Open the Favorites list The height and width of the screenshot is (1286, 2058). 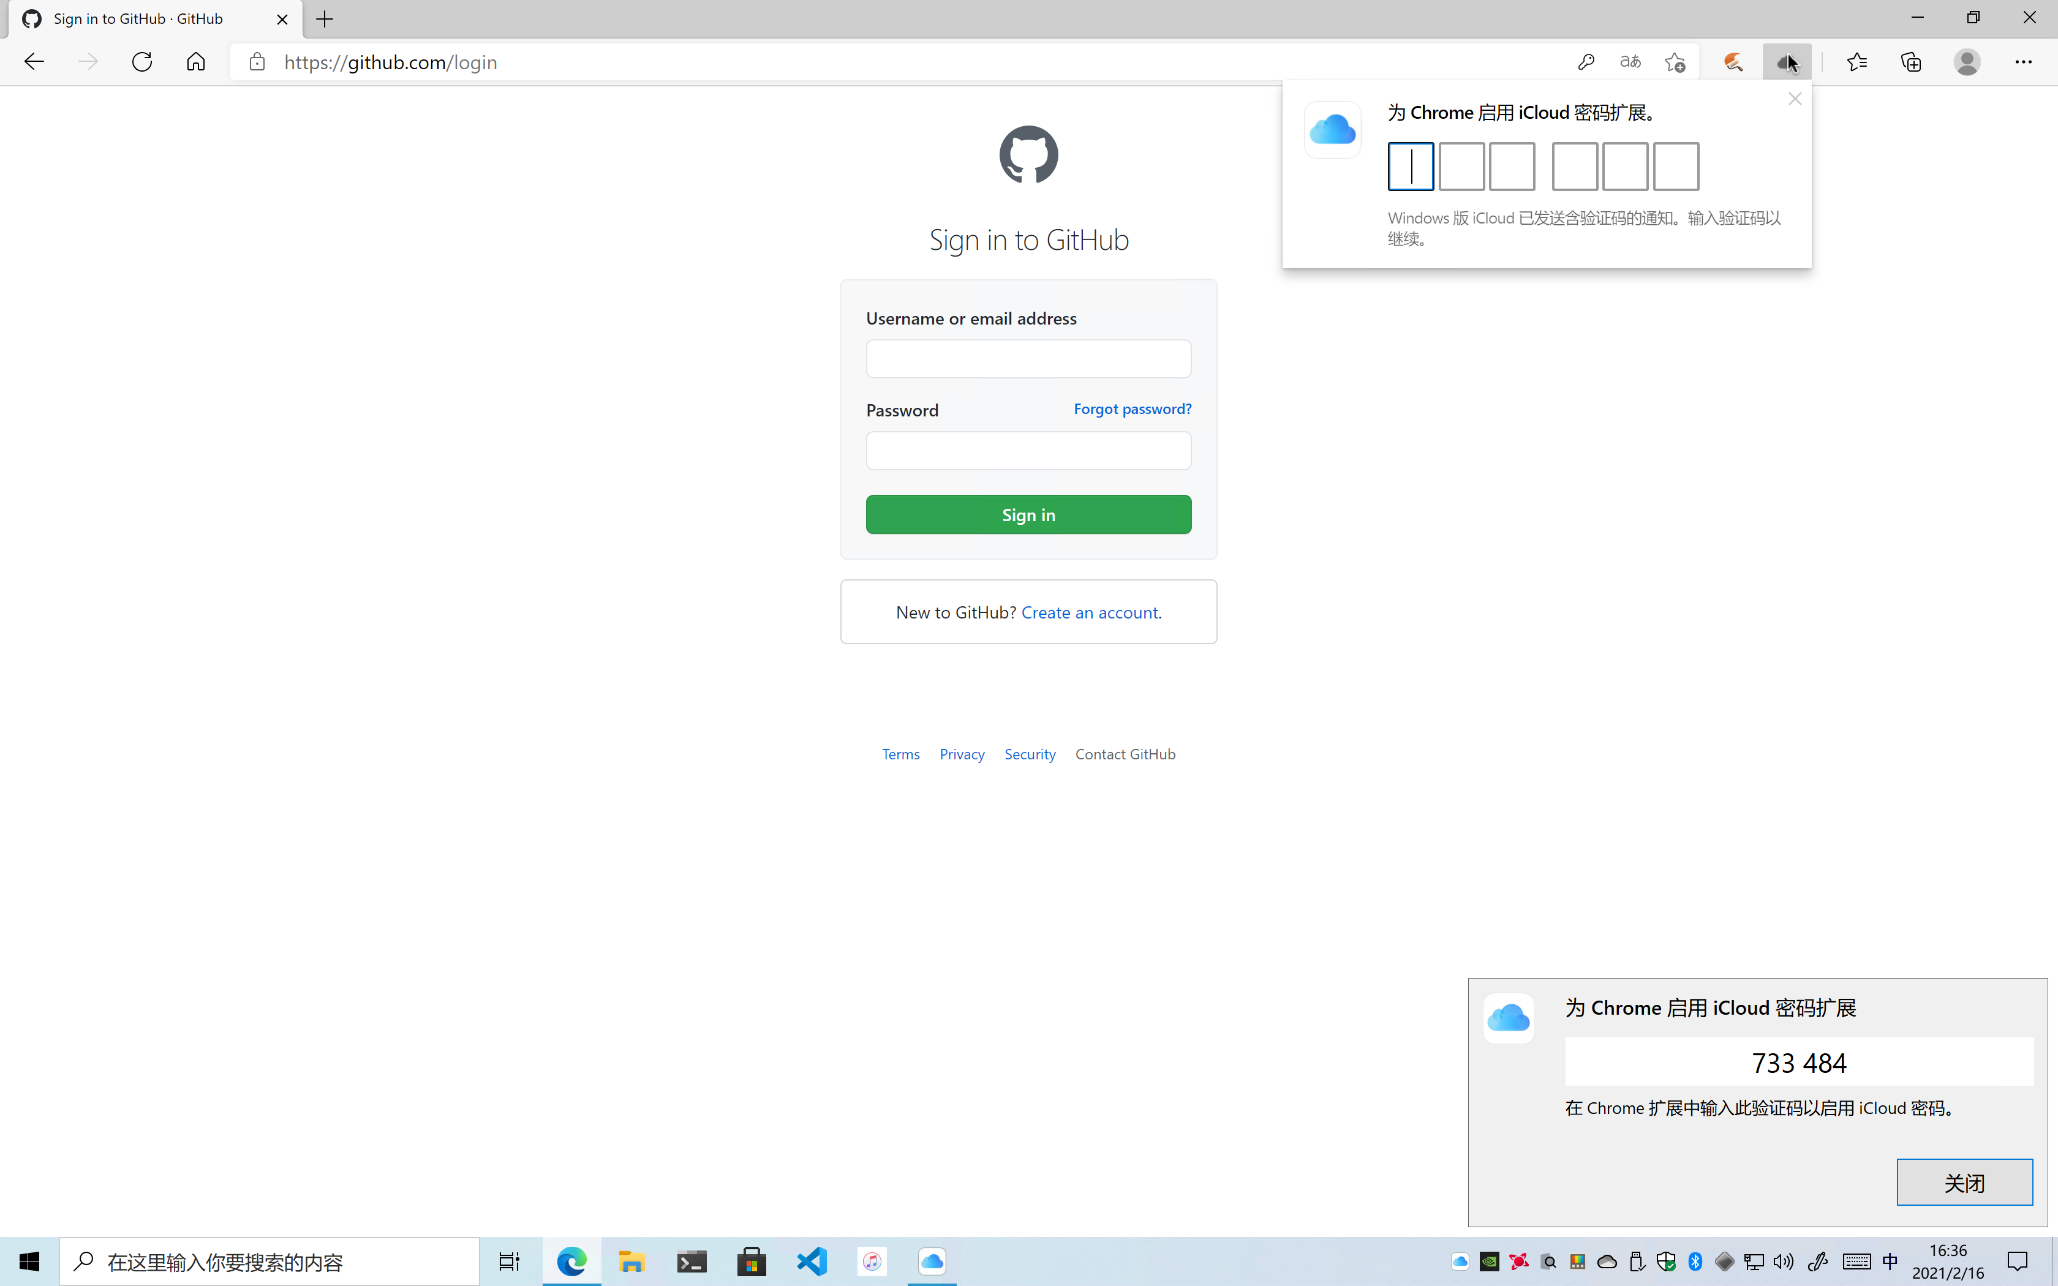tap(1857, 62)
